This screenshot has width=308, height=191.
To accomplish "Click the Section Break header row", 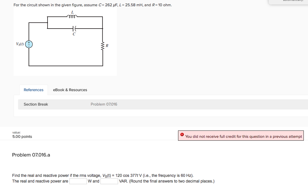I will click(36, 104).
